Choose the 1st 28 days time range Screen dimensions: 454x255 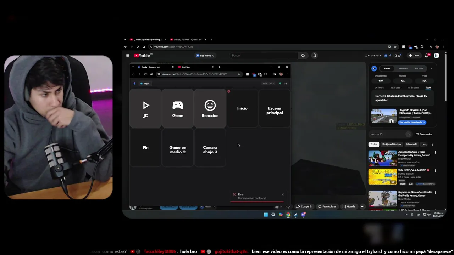tap(413, 87)
